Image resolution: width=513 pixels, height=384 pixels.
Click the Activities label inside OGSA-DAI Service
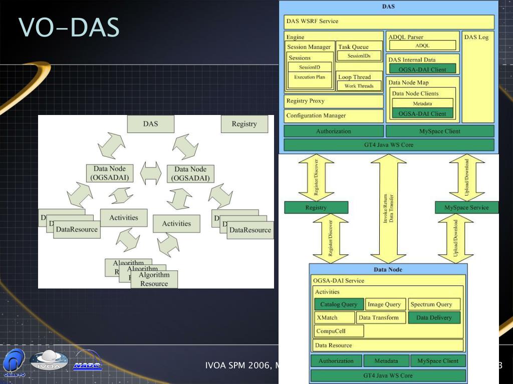point(327,292)
